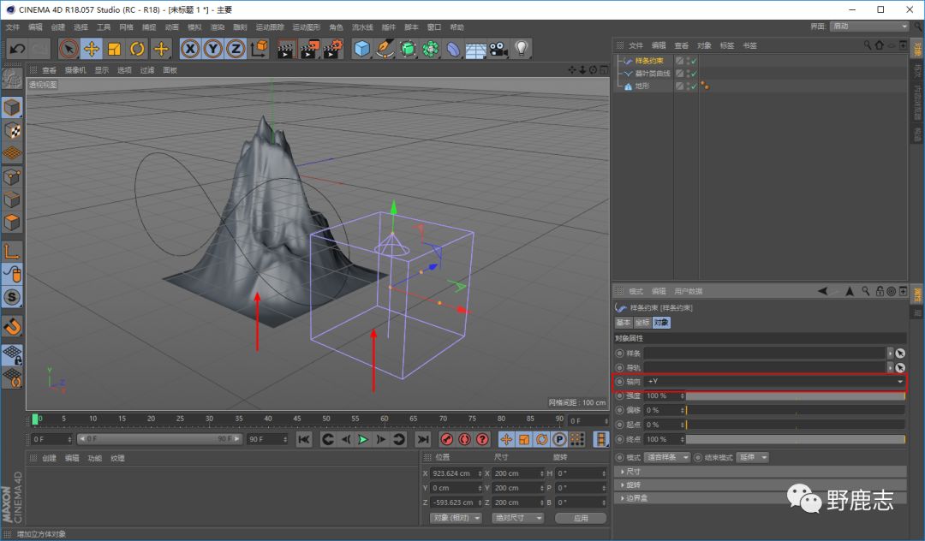Switch to Basic attributes tab
This screenshot has width=925, height=541.
[623, 323]
